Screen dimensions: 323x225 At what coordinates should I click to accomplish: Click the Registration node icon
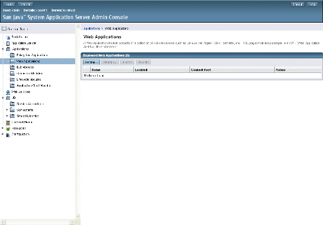point(8,37)
